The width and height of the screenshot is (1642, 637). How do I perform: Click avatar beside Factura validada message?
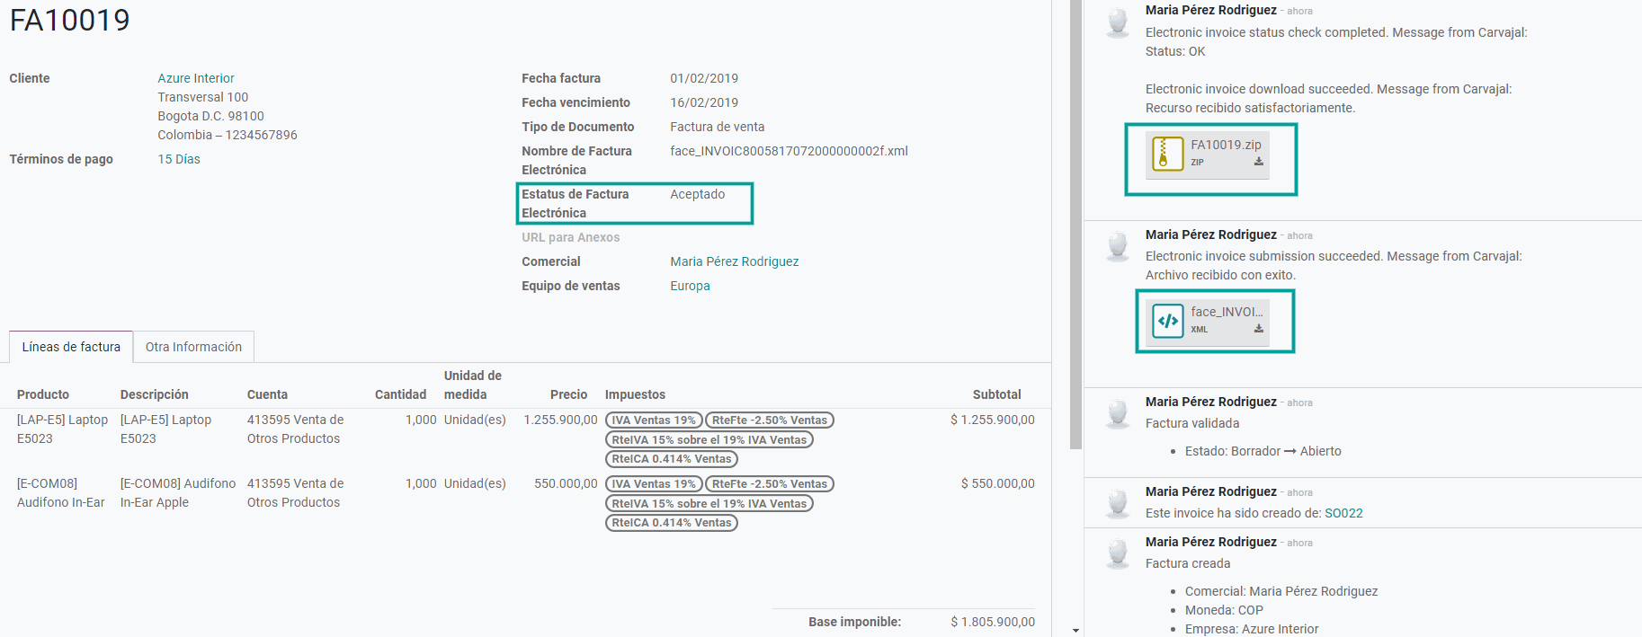click(x=1118, y=413)
